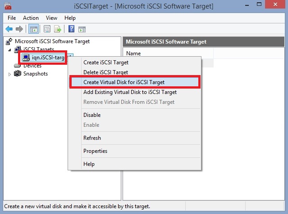Collapse the iSCSI Targets tree node

(9, 50)
